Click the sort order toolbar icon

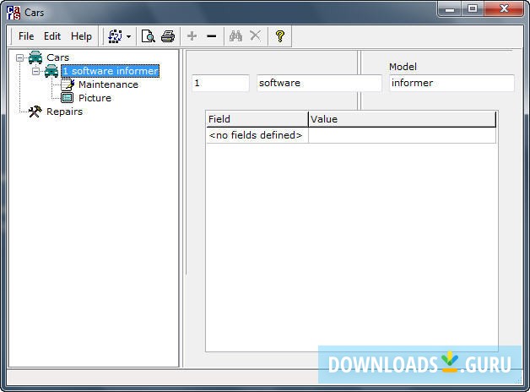point(115,36)
